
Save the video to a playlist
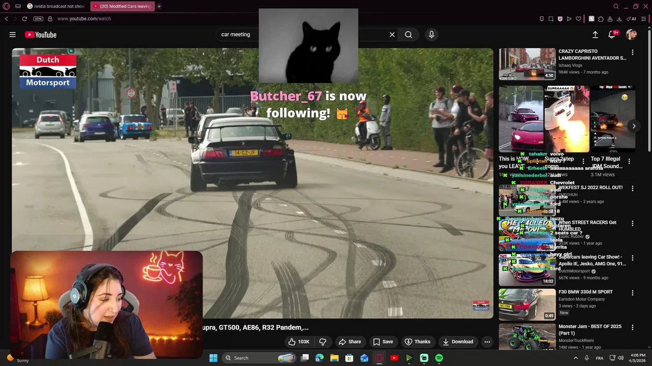pyautogui.click(x=383, y=342)
